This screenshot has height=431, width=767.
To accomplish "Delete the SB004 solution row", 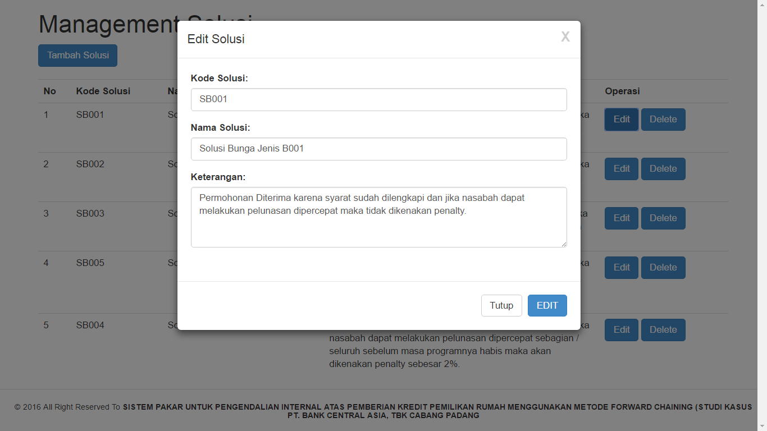I will point(663,330).
